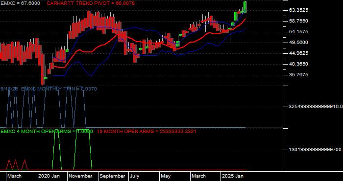Click the EMXC MONTHLY TRIN = 0.0370 label
The height and width of the screenshot is (181, 343).
coord(59,89)
